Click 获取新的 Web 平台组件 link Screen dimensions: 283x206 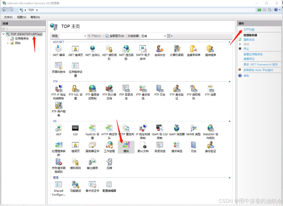[x=258, y=70]
